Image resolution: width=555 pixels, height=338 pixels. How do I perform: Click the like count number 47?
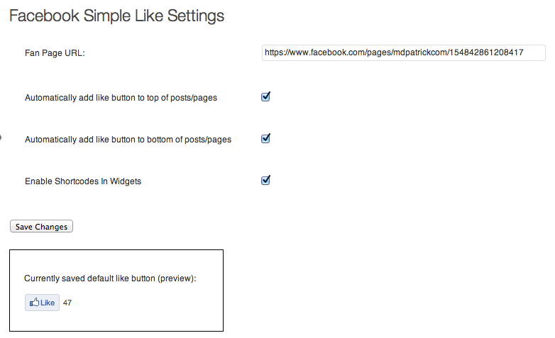[67, 303]
